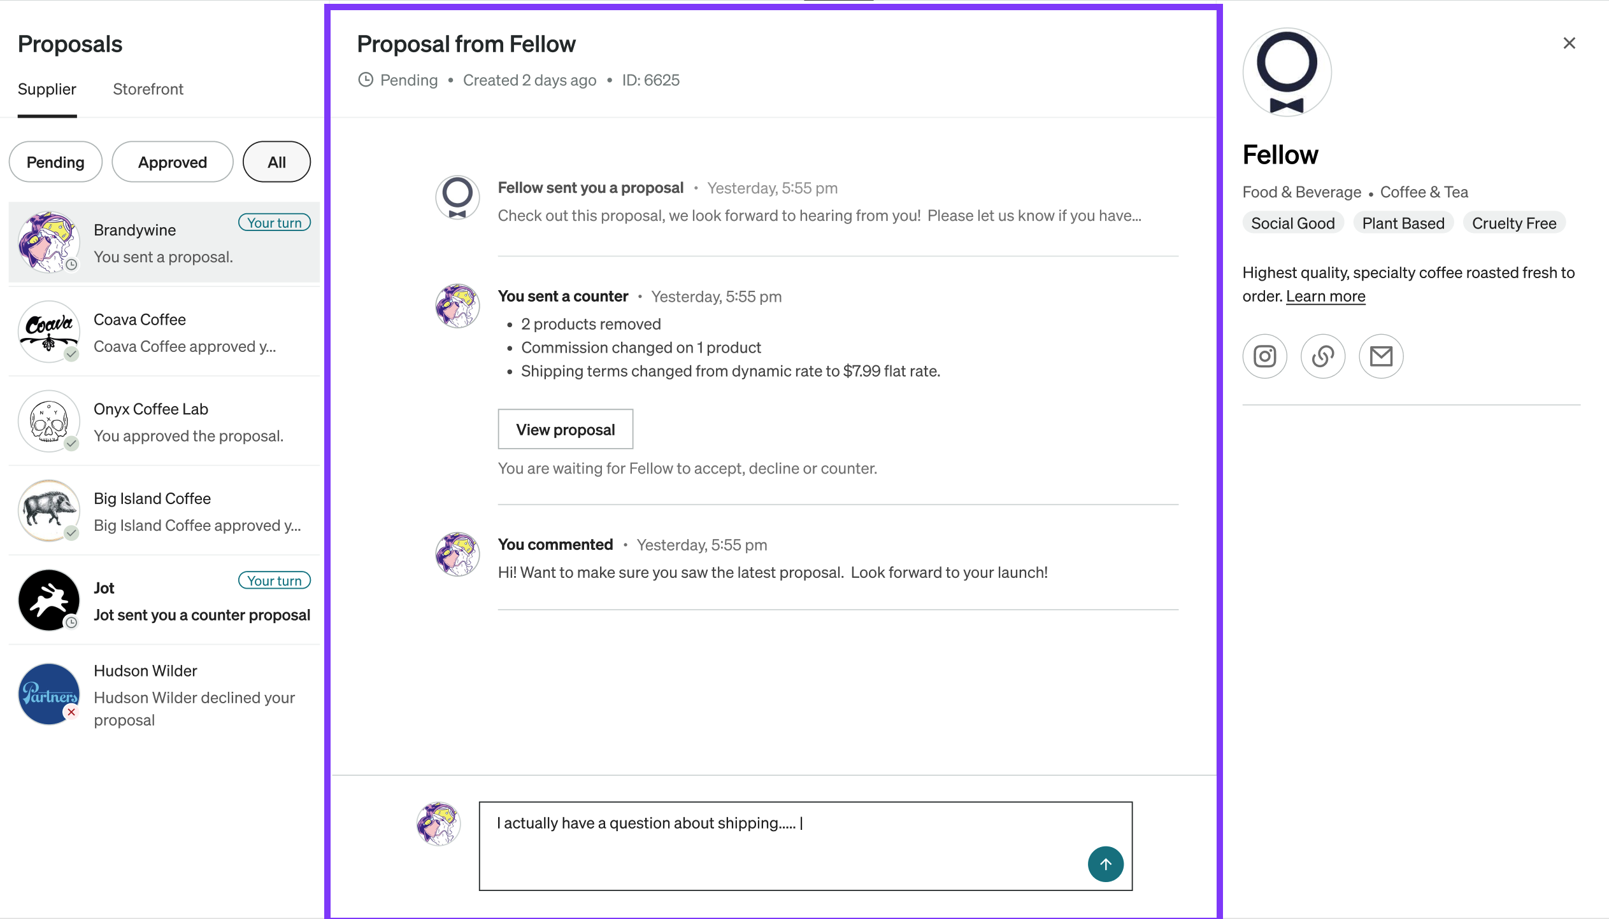Send the comment with arrow button
This screenshot has height=919, width=1609.
click(1105, 864)
